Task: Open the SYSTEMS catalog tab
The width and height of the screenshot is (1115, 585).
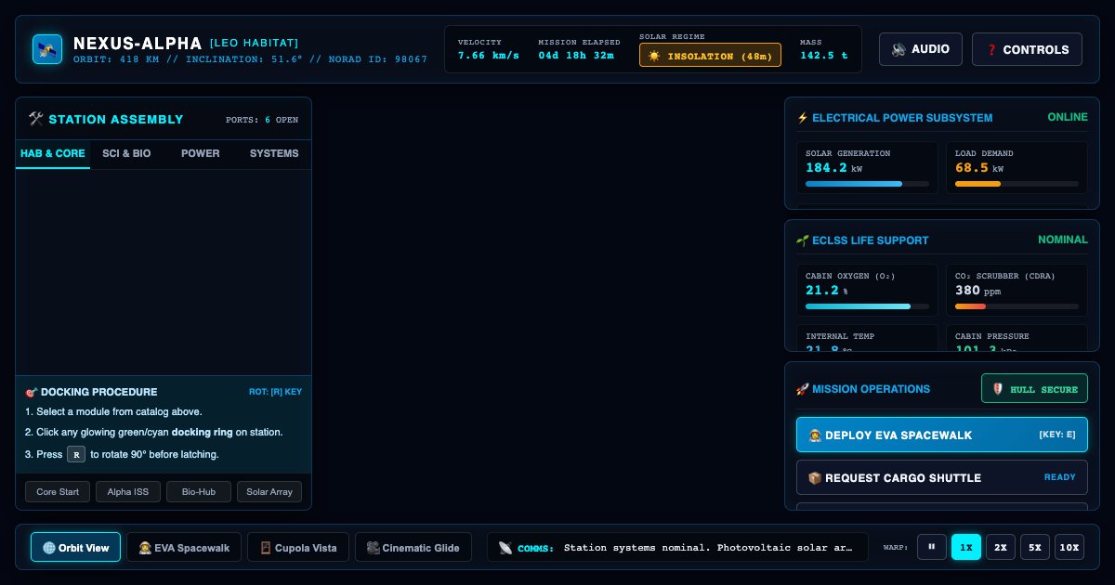Action: [274, 153]
